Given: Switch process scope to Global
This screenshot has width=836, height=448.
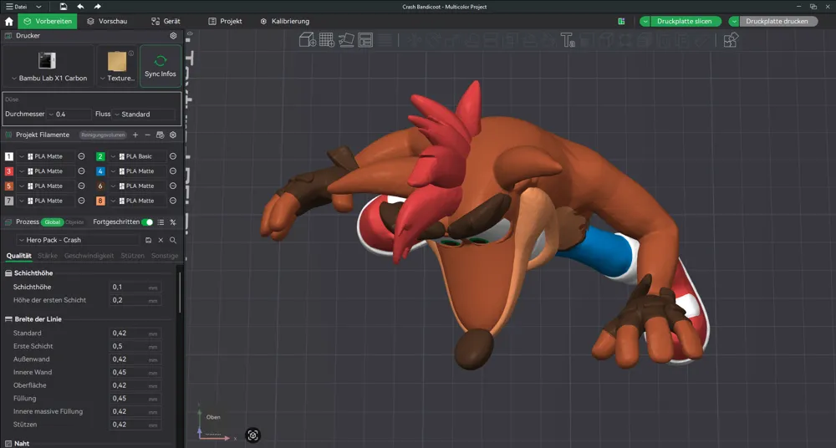Looking at the screenshot, I should [x=52, y=221].
